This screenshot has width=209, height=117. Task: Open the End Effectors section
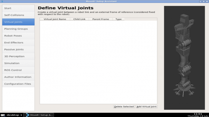(18, 43)
